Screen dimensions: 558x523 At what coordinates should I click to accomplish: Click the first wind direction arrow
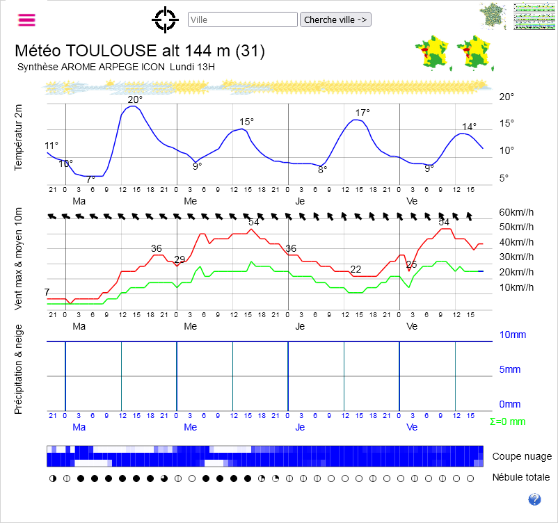(x=51, y=216)
